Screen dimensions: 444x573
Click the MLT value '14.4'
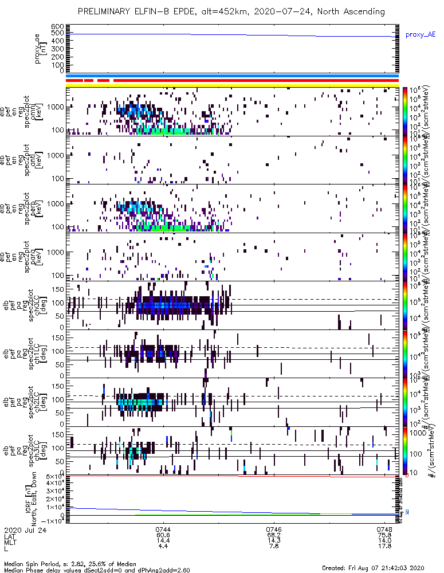pos(163,540)
